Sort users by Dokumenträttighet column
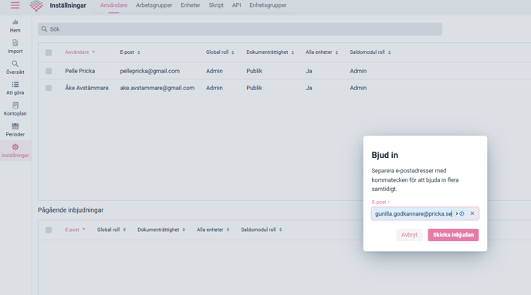 point(270,52)
